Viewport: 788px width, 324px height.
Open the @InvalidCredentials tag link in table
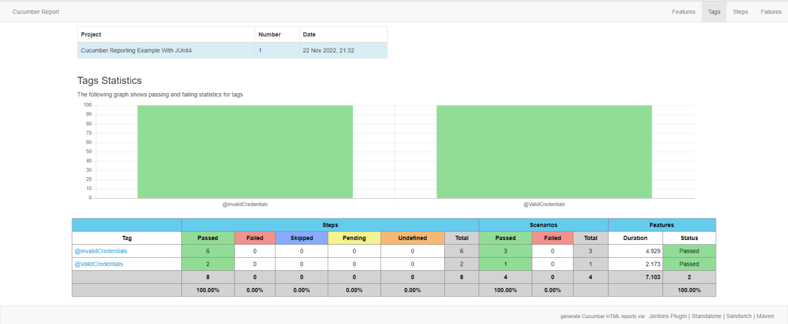pyautogui.click(x=101, y=251)
